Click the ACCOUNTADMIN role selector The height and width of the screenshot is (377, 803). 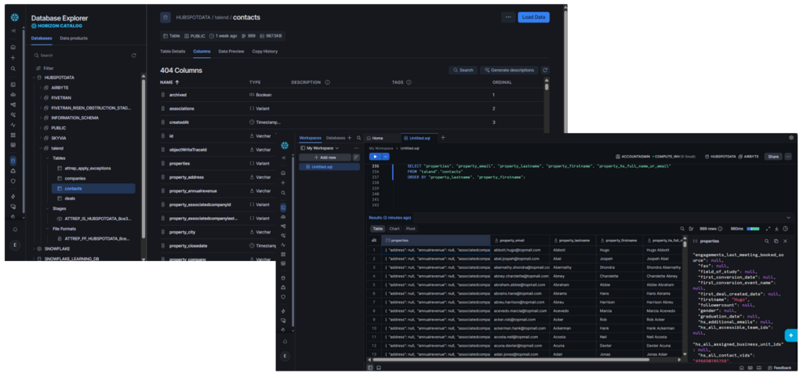pyautogui.click(x=633, y=157)
